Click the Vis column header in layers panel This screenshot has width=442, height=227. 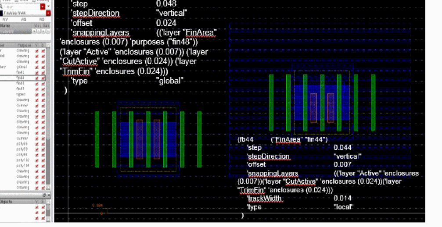[x=36, y=25]
